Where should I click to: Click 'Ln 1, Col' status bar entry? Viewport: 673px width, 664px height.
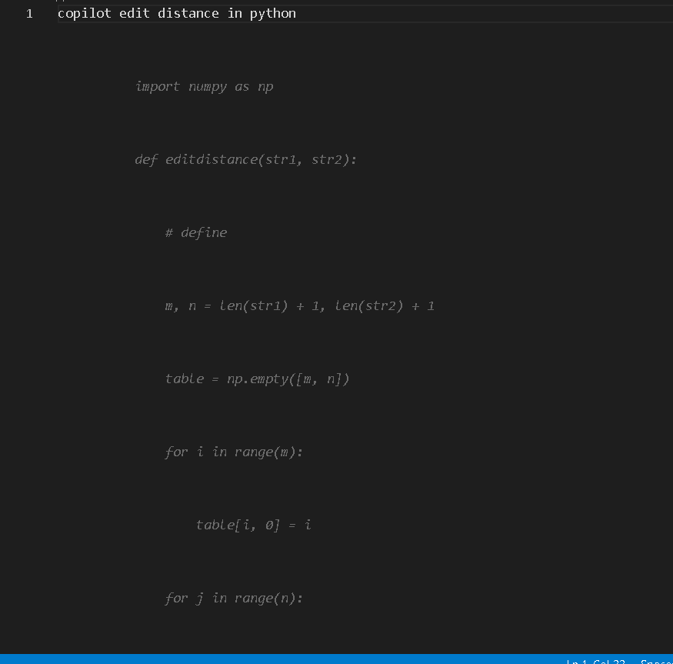596,661
